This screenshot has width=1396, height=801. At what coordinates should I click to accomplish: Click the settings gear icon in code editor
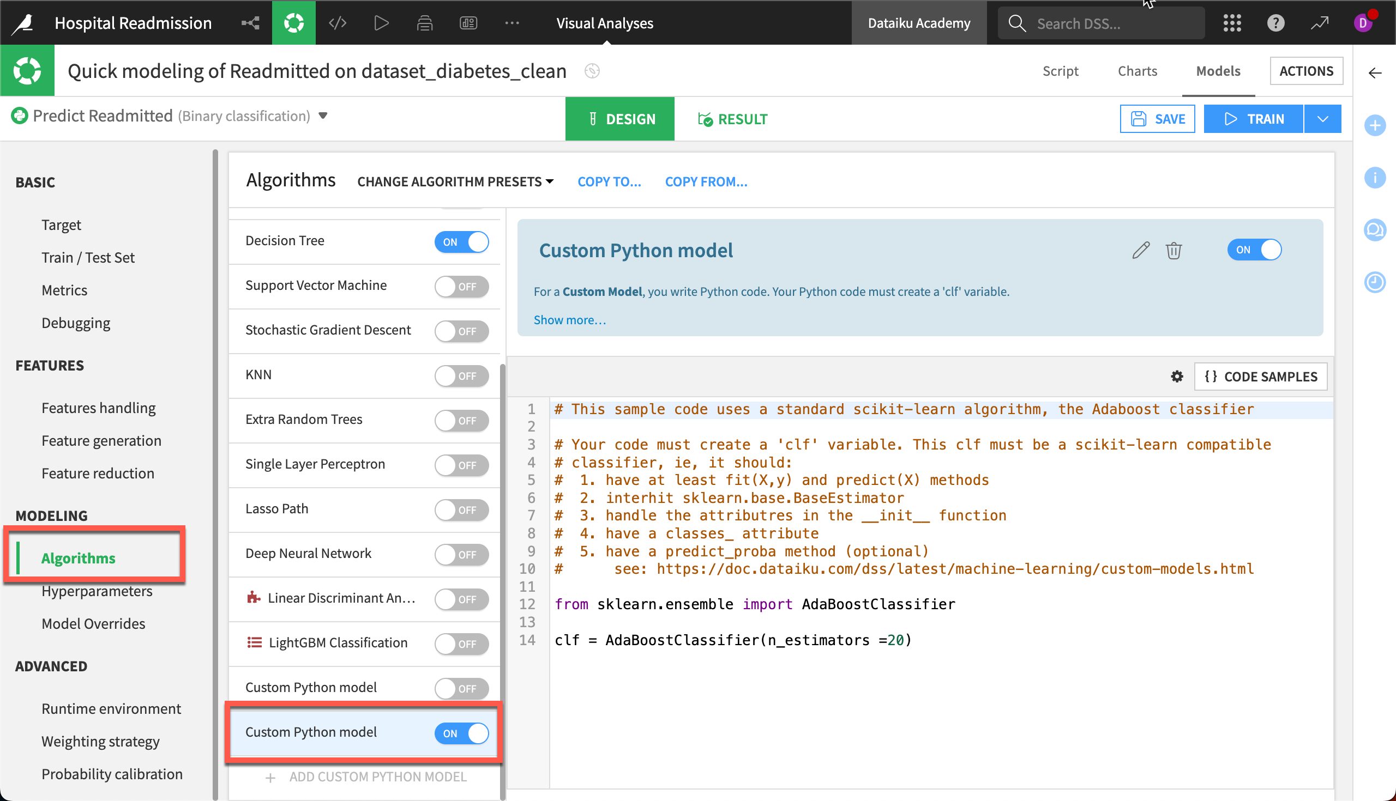click(x=1177, y=375)
